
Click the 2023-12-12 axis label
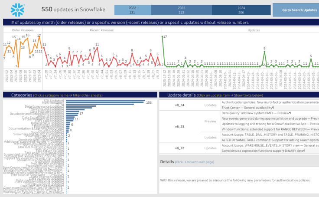165,78
